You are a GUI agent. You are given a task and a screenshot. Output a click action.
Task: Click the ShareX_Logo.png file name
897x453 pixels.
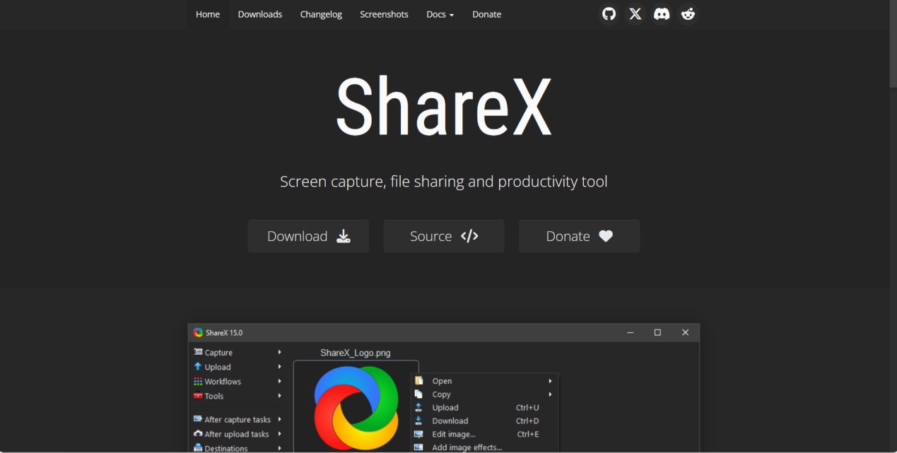356,353
